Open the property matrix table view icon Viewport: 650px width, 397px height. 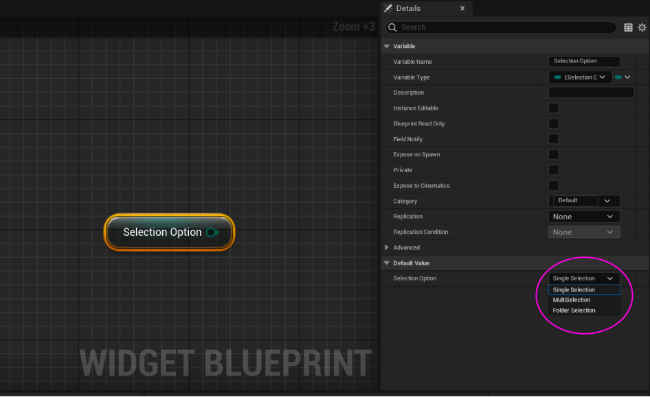pos(628,27)
